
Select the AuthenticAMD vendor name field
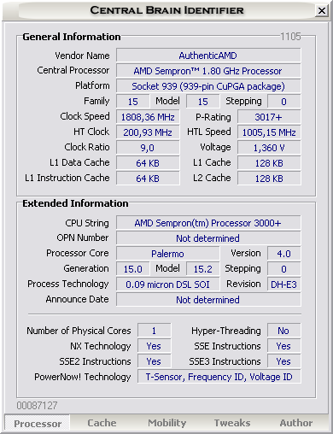coord(208,56)
